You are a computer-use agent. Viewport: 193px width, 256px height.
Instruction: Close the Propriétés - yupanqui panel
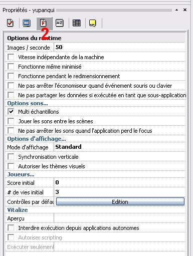coord(185,10)
